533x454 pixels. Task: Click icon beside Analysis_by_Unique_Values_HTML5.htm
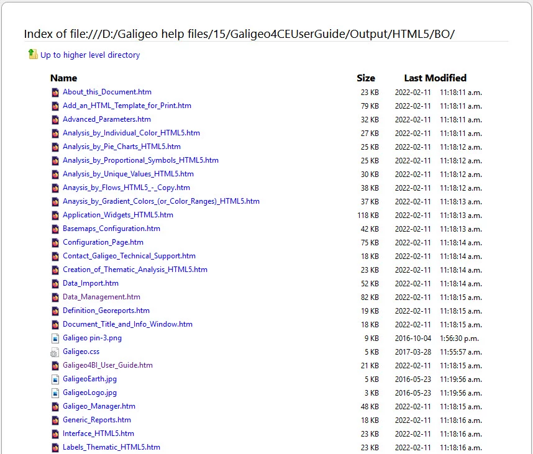click(x=55, y=175)
